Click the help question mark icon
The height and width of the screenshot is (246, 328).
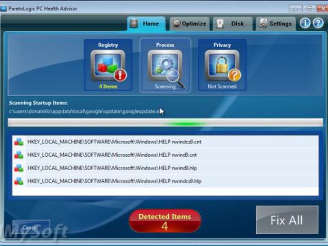pos(318,23)
